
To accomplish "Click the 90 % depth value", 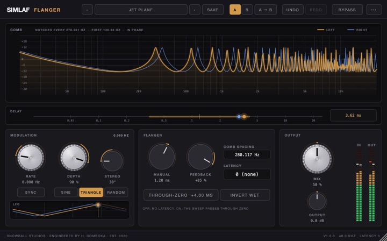I will pyautogui.click(x=74, y=182).
